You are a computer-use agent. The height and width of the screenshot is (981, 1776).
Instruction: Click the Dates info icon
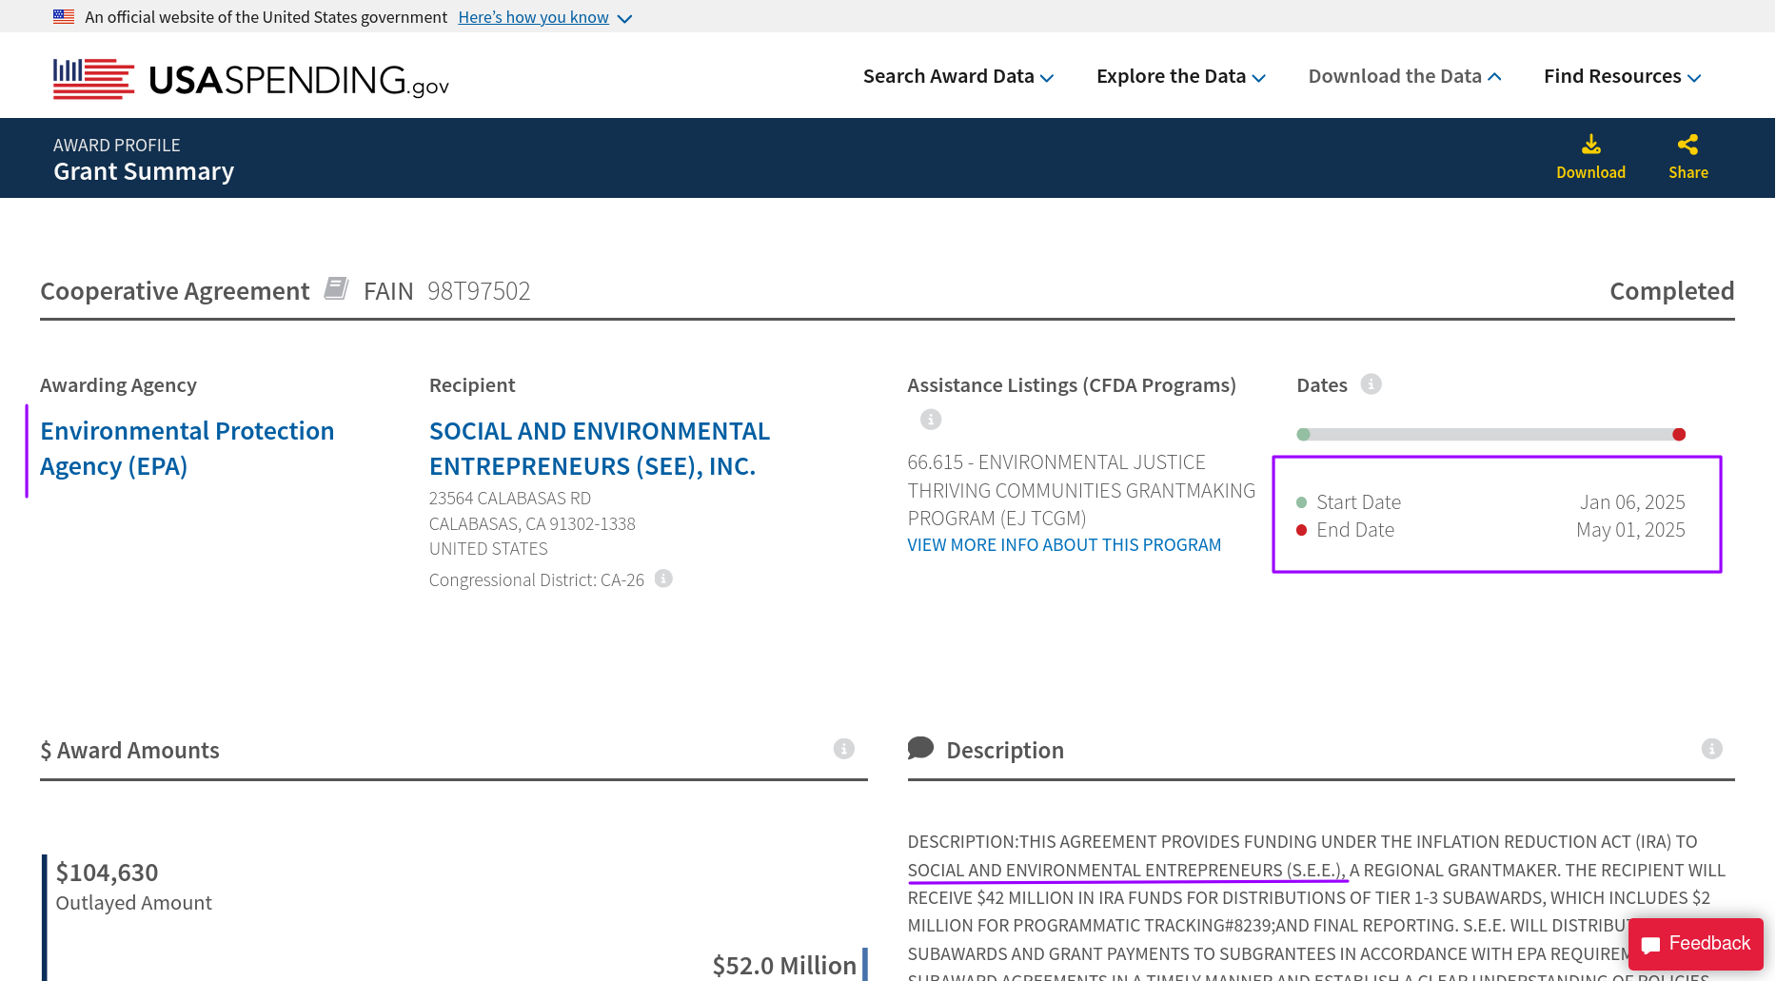[1371, 384]
